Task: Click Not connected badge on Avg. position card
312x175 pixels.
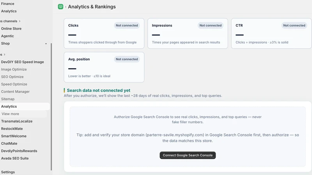Action: pyautogui.click(x=127, y=59)
